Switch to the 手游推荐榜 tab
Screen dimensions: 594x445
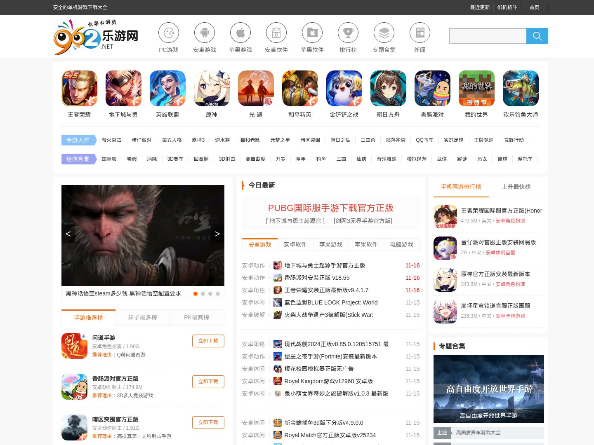point(89,317)
